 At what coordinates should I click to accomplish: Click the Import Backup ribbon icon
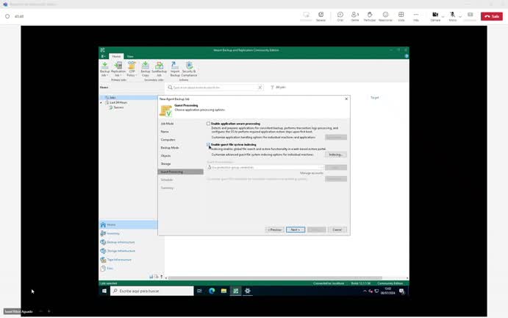pos(175,68)
